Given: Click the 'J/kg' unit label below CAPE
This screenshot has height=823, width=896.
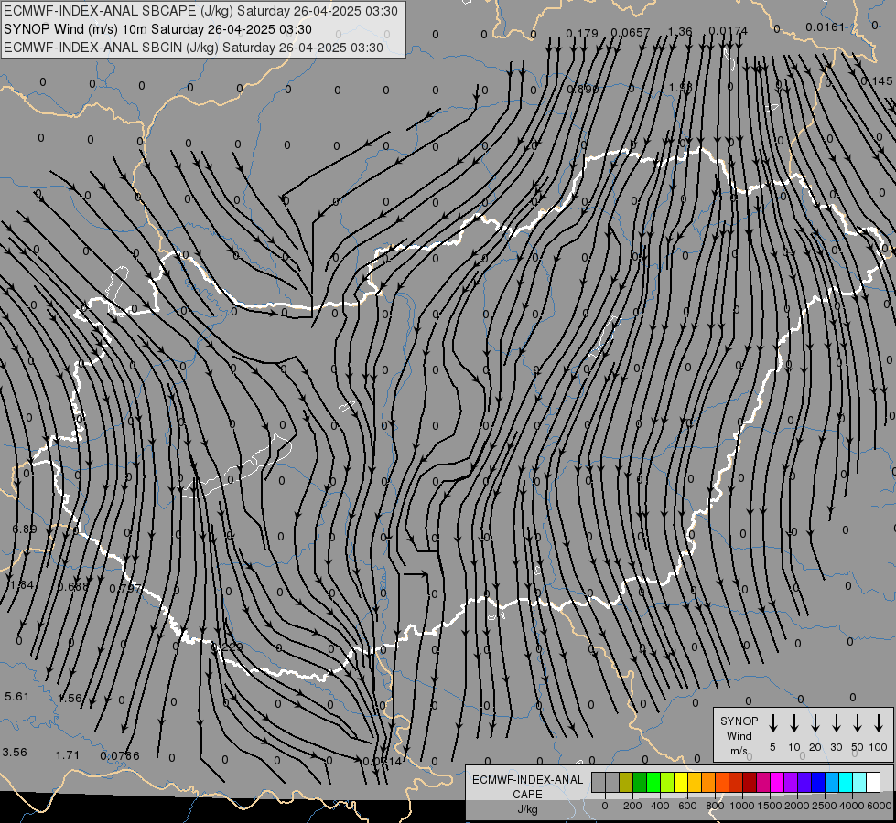Looking at the screenshot, I should 527,809.
